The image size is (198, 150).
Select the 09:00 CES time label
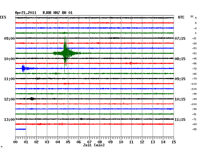tap(9, 38)
